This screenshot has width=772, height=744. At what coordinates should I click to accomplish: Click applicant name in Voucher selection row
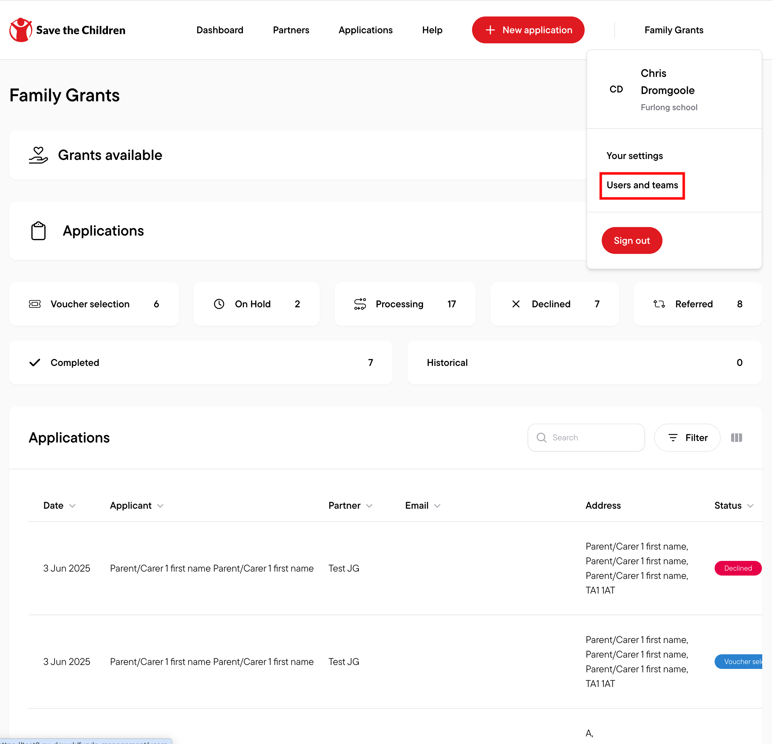212,662
